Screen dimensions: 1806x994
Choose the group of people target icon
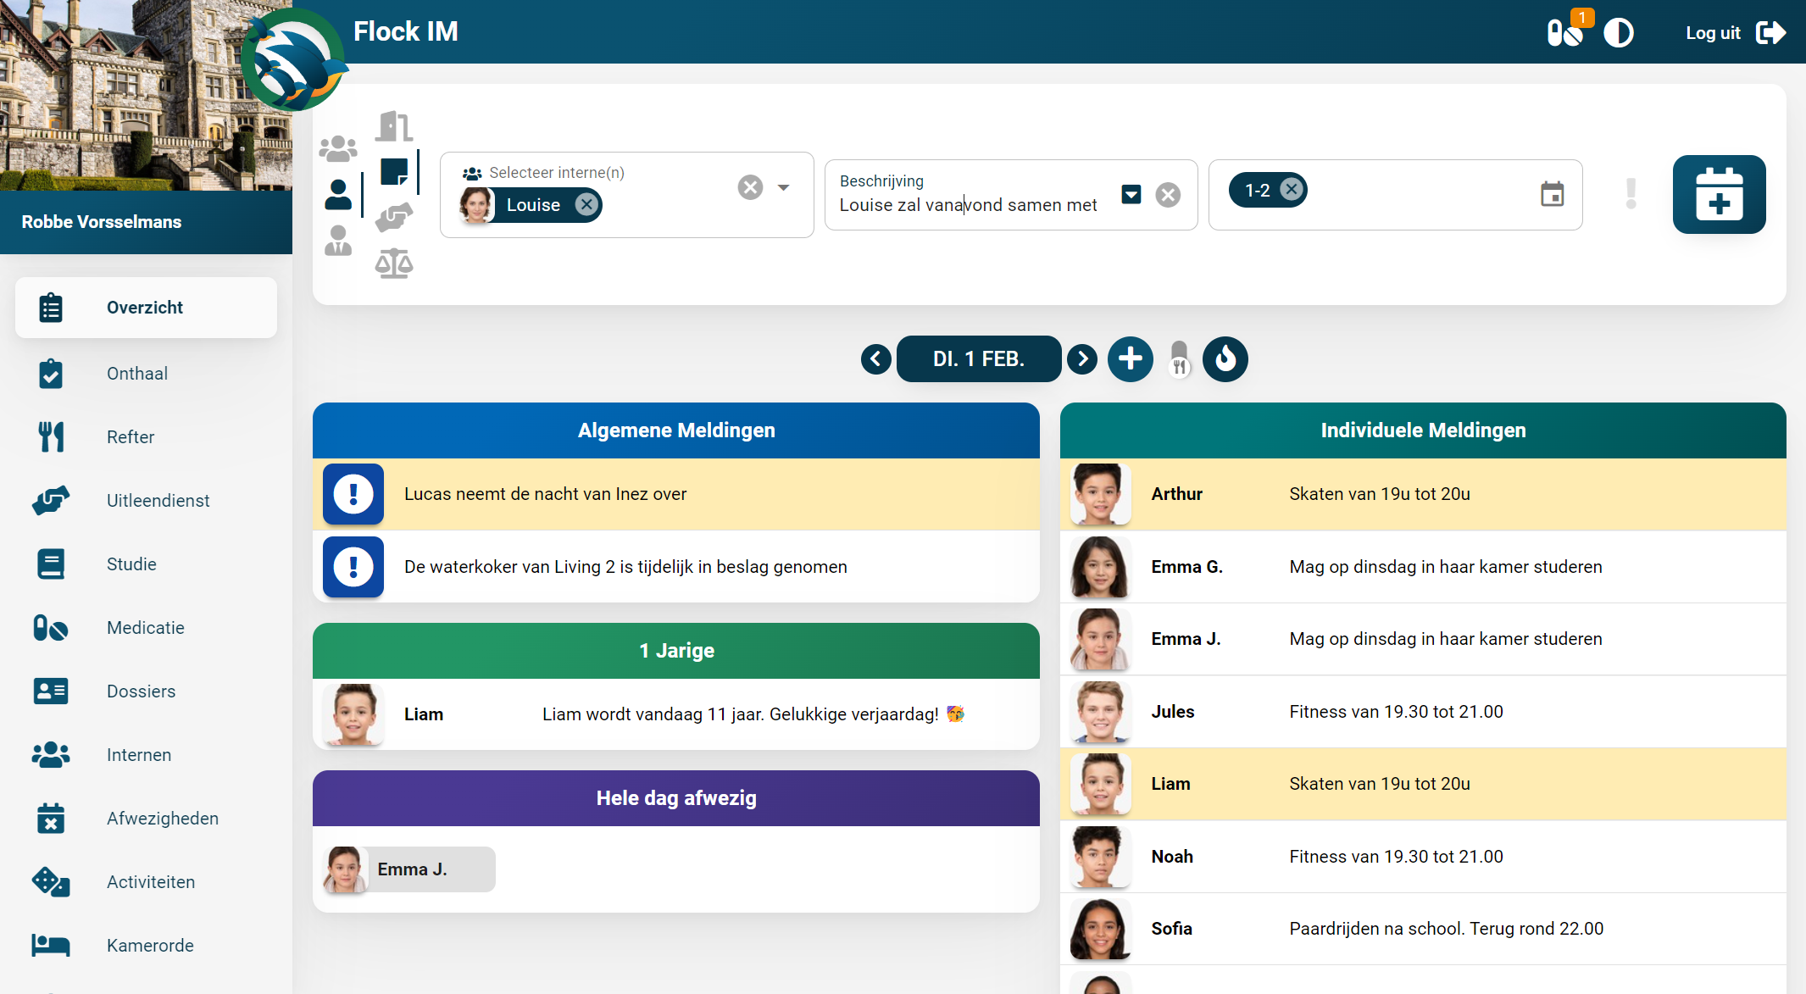tap(337, 148)
